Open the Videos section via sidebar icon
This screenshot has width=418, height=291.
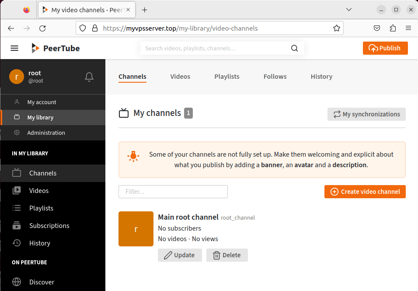pos(17,190)
